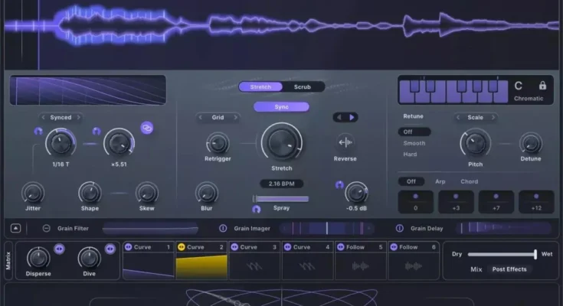
Task: Click next arrow beside Grid
Action: (x=236, y=117)
